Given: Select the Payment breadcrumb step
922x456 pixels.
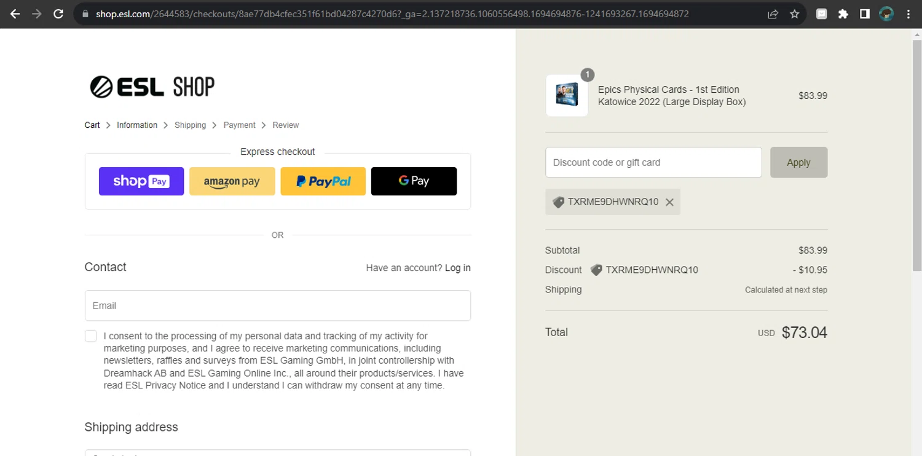Looking at the screenshot, I should pos(239,125).
